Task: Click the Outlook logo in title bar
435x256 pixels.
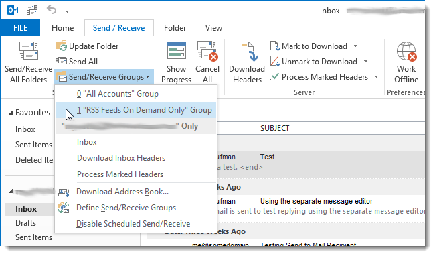Action: click(13, 11)
